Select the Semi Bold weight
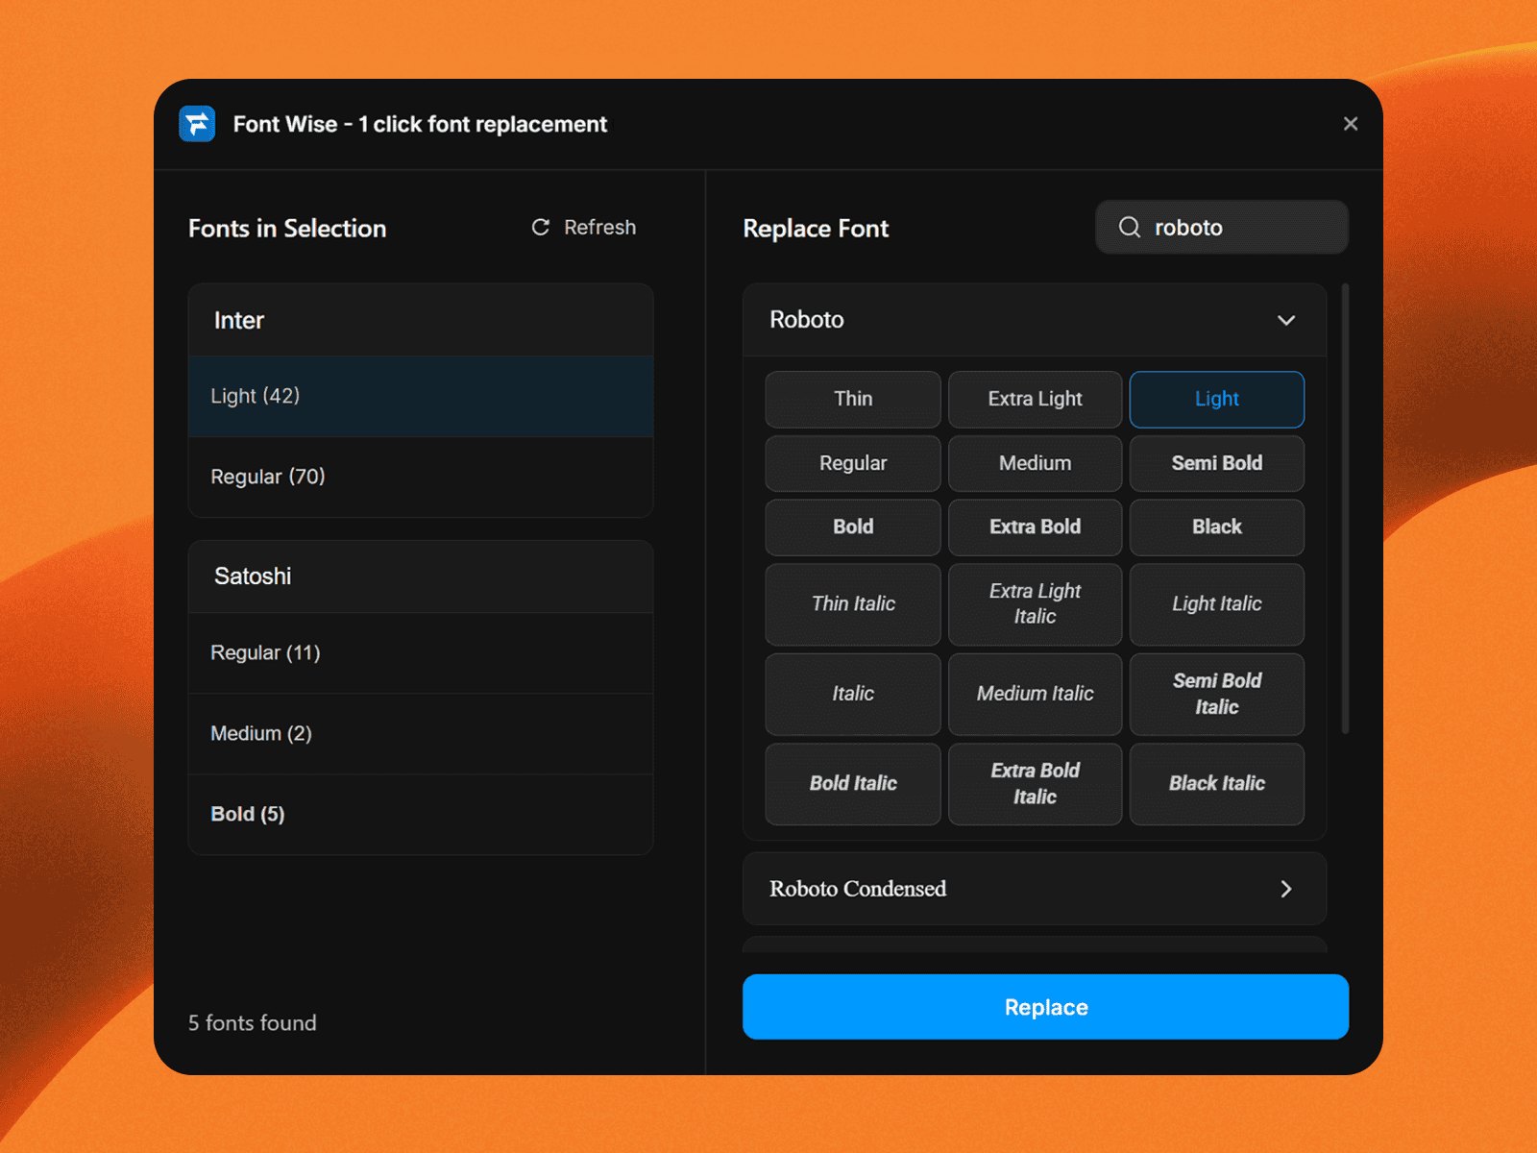The width and height of the screenshot is (1537, 1153). pos(1216,463)
